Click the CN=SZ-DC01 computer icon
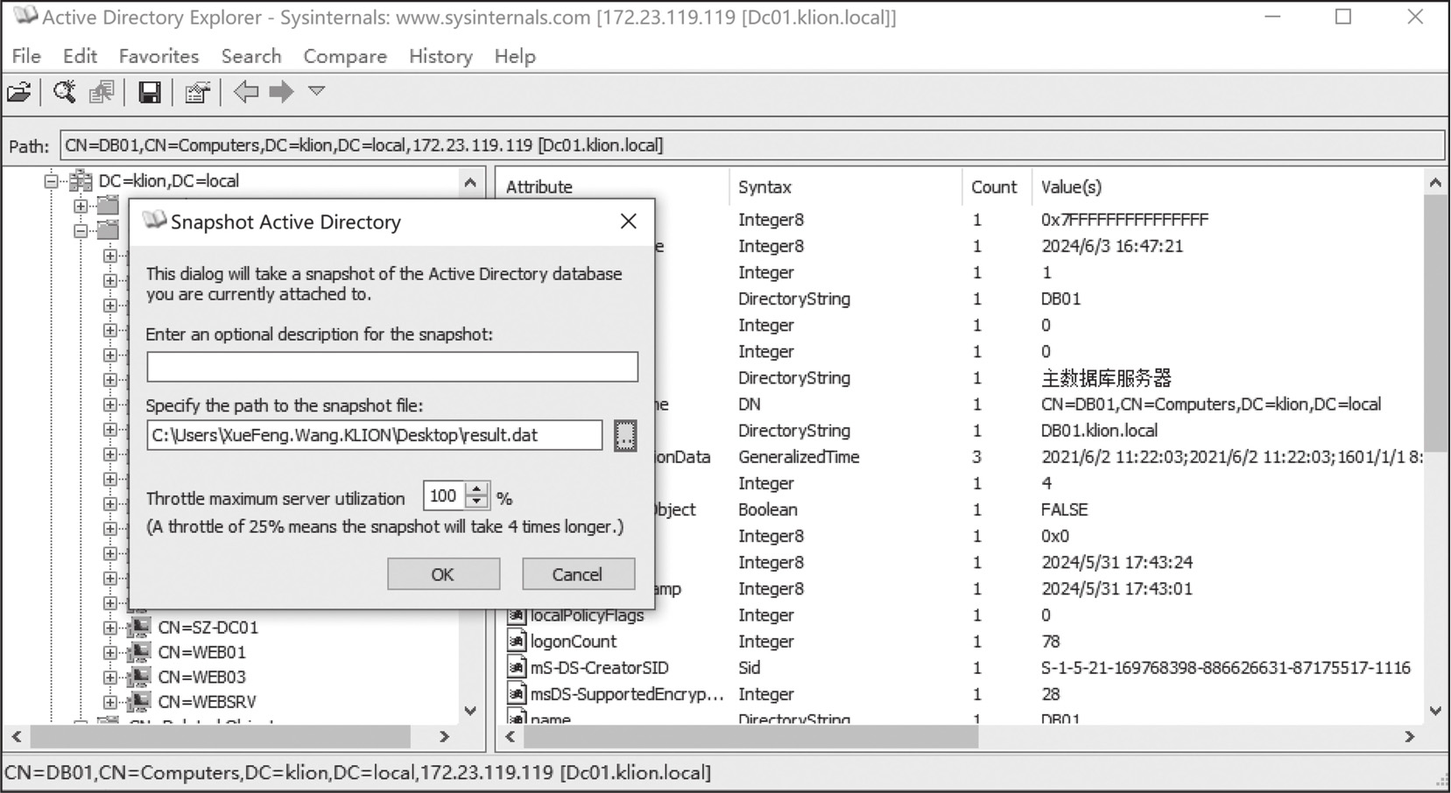The height and width of the screenshot is (793, 1451). click(x=138, y=627)
